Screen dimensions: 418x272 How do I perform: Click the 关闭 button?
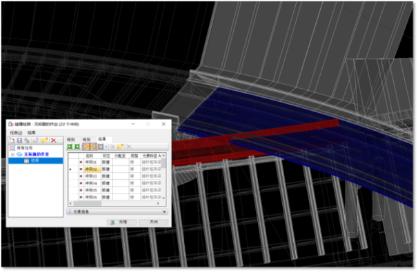pyautogui.click(x=154, y=222)
